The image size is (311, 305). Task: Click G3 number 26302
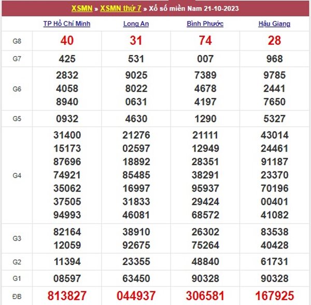coord(205,232)
